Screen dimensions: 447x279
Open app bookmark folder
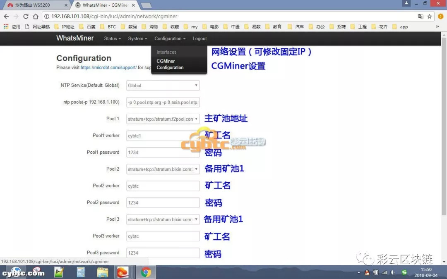pyautogui.click(x=400, y=26)
